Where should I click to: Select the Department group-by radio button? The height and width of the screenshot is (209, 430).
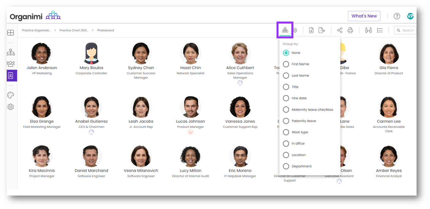[x=286, y=166]
